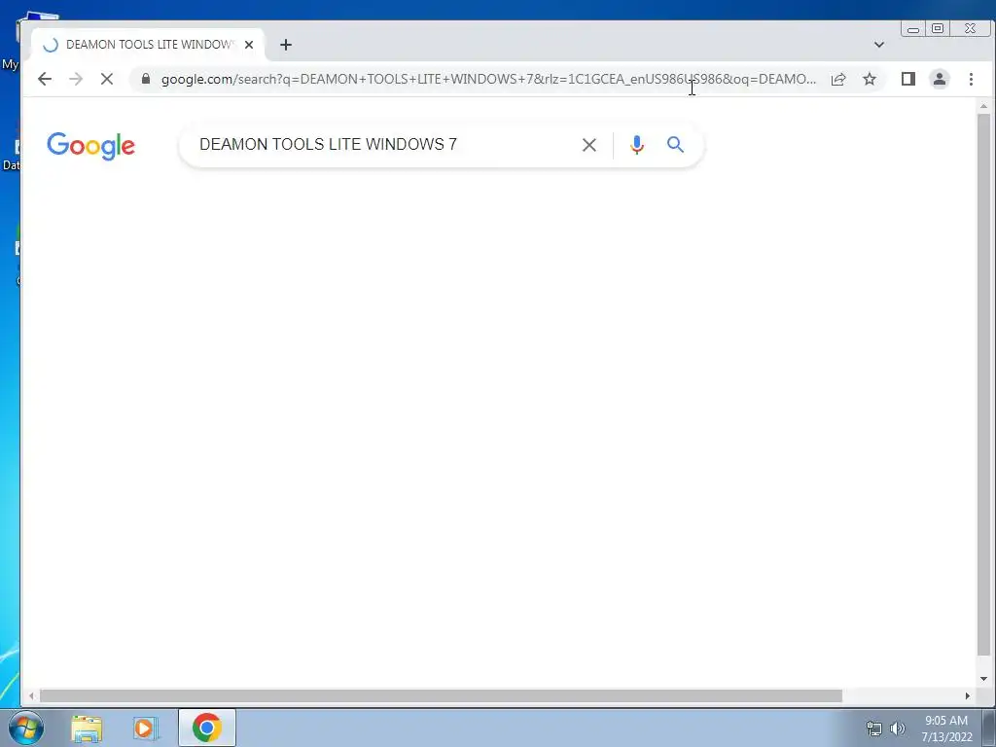Share this page using the share icon
The height and width of the screenshot is (747, 996).
pos(838,79)
